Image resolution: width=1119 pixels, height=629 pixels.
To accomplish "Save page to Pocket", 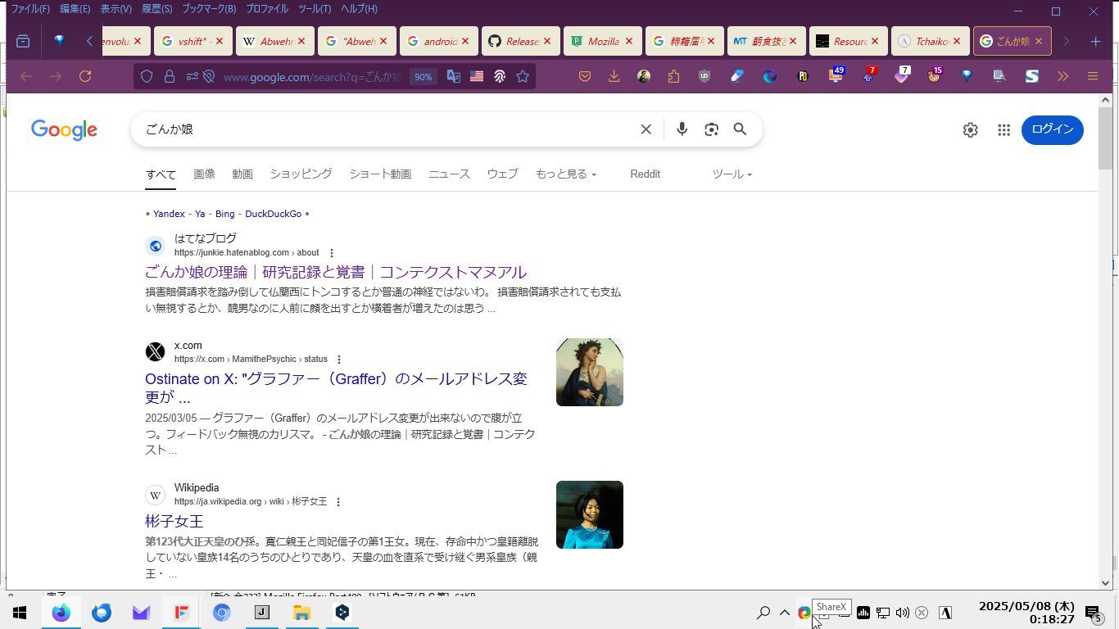I will [585, 76].
